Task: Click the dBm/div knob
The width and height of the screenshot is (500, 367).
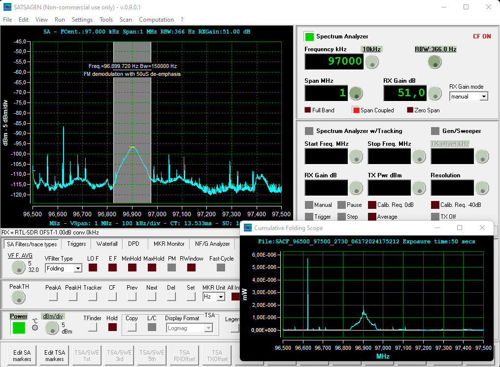Action: (52, 328)
